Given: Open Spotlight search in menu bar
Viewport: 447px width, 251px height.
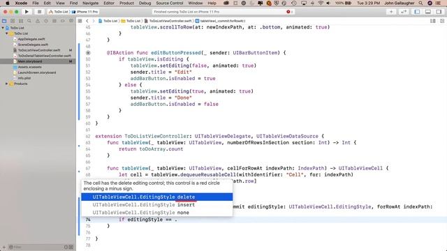Looking at the screenshot, I should pyautogui.click(x=420, y=3).
